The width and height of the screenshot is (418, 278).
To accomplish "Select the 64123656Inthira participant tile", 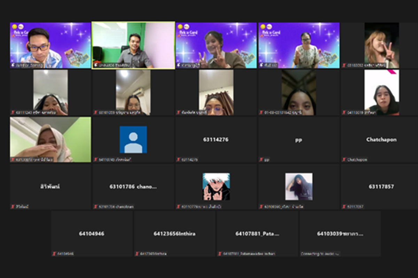I will (x=175, y=234).
